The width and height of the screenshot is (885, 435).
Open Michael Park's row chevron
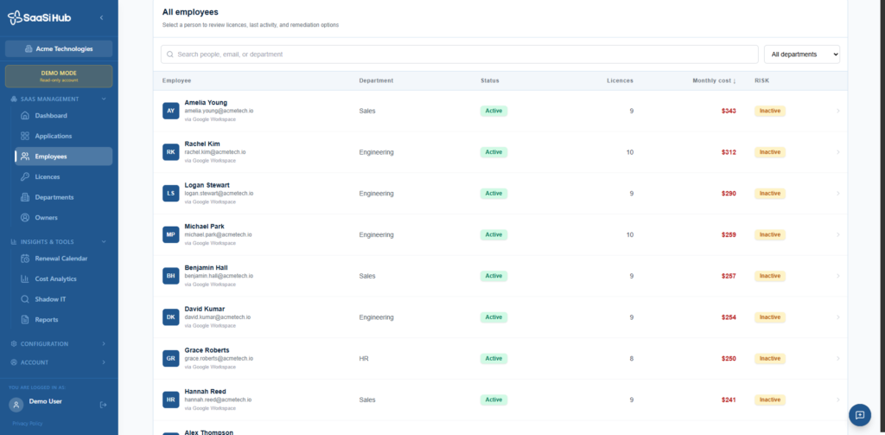coord(838,234)
